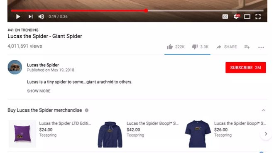Image resolution: width=274 pixels, height=154 pixels.
Task: Click the play button in video player
Action: pos(18,17)
